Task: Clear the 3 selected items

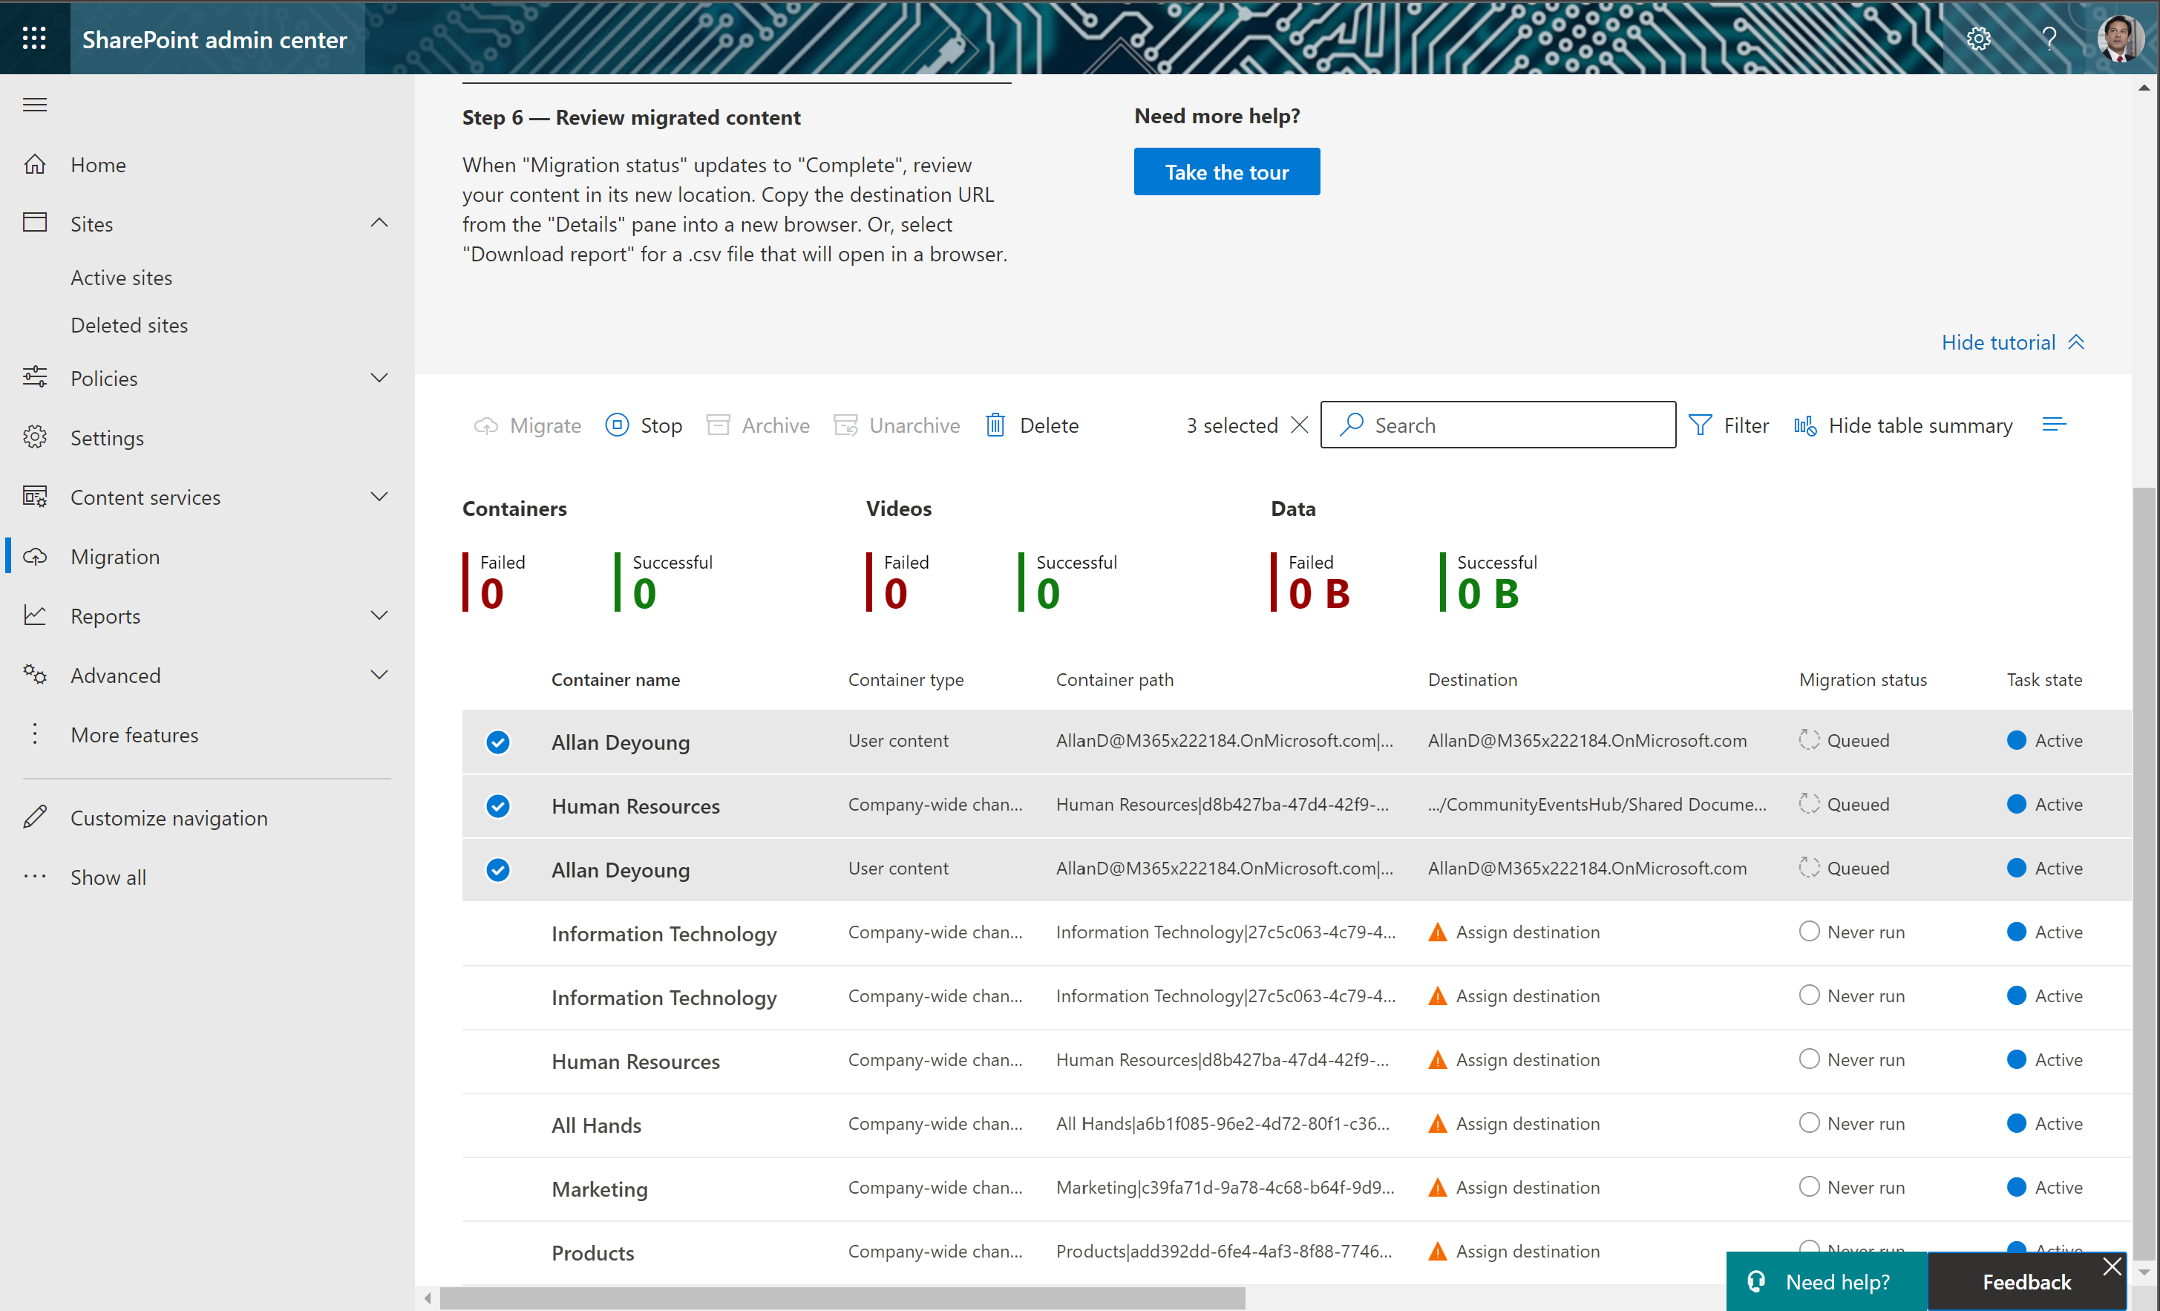Action: (1300, 425)
